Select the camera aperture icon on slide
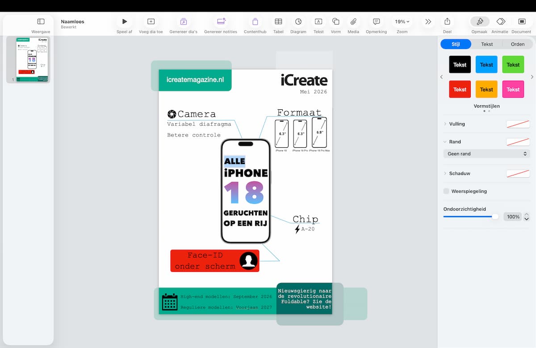 (172, 114)
